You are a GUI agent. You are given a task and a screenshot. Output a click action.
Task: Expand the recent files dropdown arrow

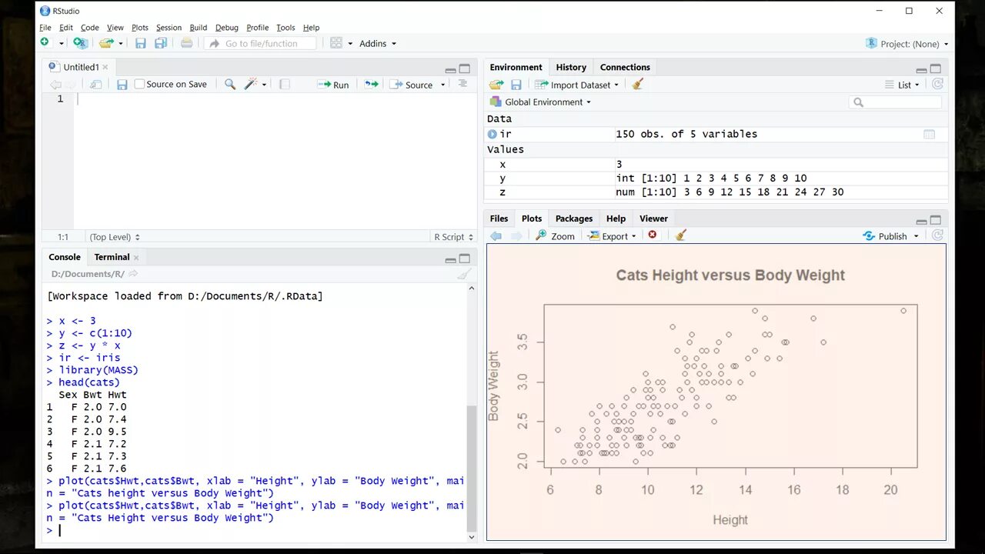(121, 44)
